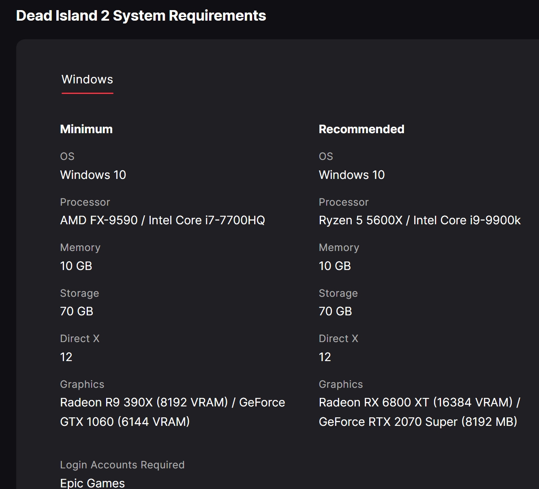539x489 pixels.
Task: Click the Storage label under Recommended
Action: [x=338, y=293]
